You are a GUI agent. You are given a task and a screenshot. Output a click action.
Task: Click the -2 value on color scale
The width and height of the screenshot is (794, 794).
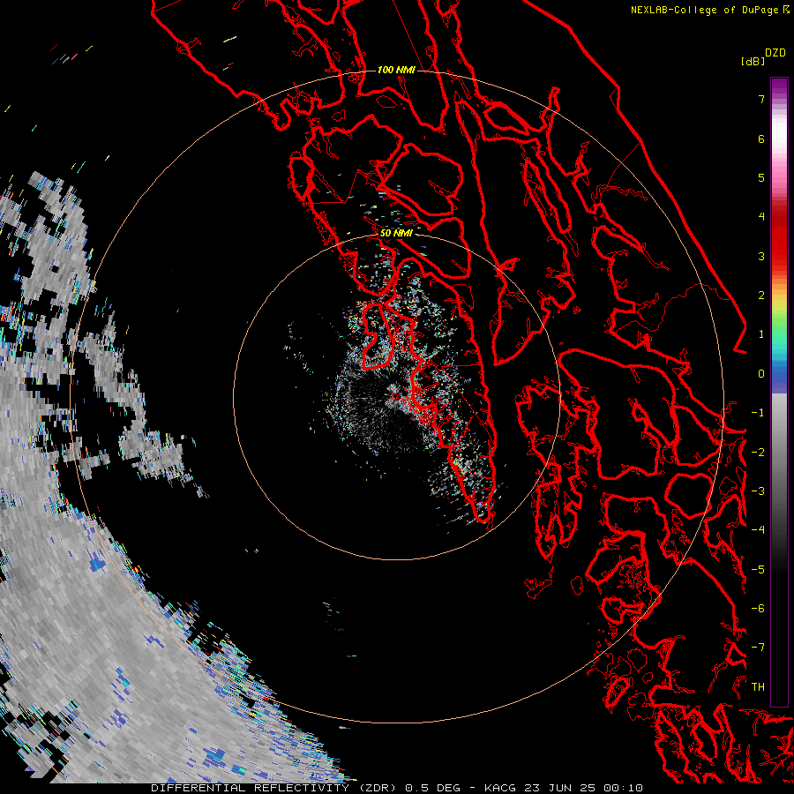tap(758, 453)
